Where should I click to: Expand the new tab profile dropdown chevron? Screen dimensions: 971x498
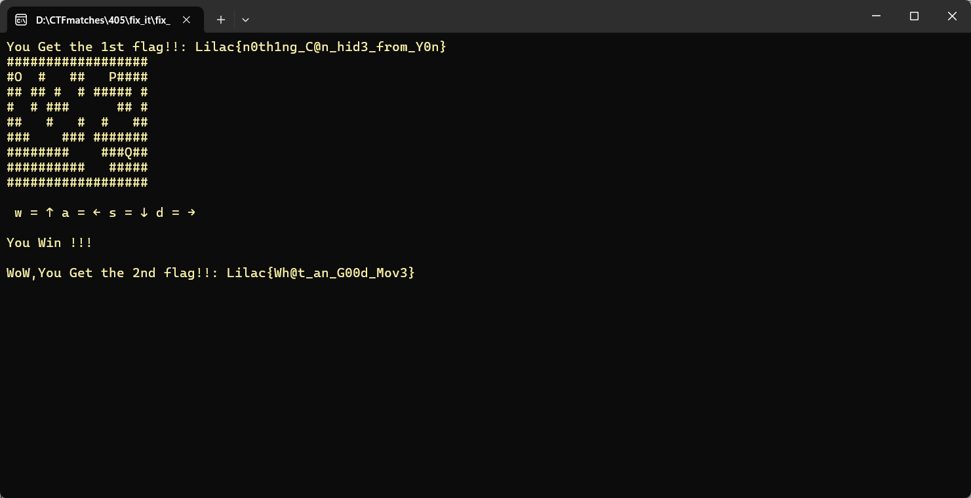tap(245, 20)
